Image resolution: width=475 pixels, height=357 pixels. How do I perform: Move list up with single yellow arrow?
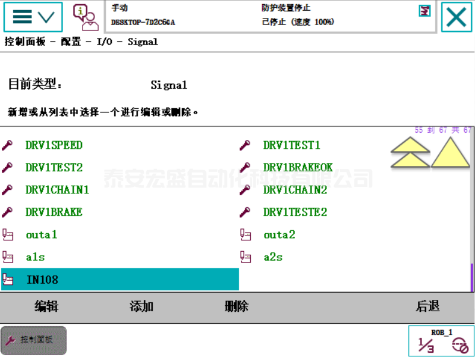(451, 152)
